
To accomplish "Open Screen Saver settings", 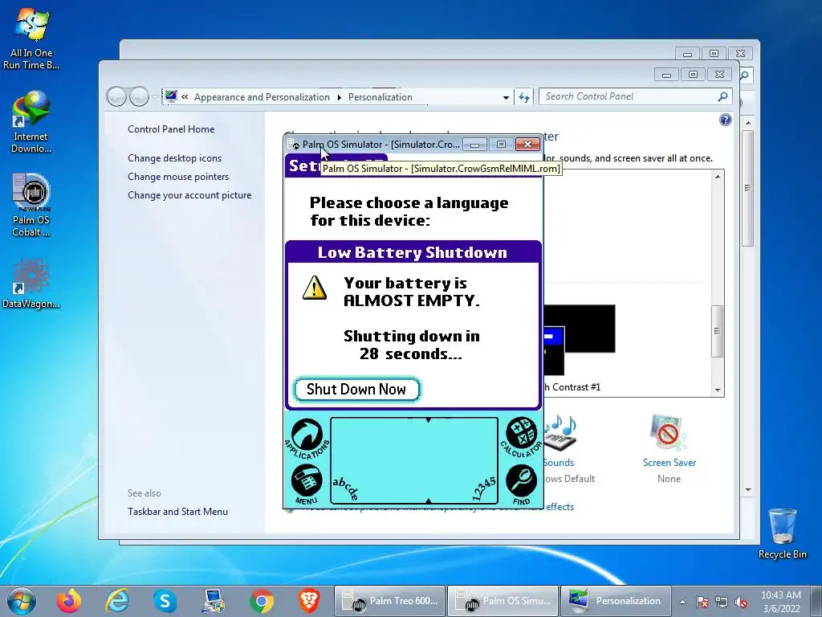I will [x=669, y=448].
